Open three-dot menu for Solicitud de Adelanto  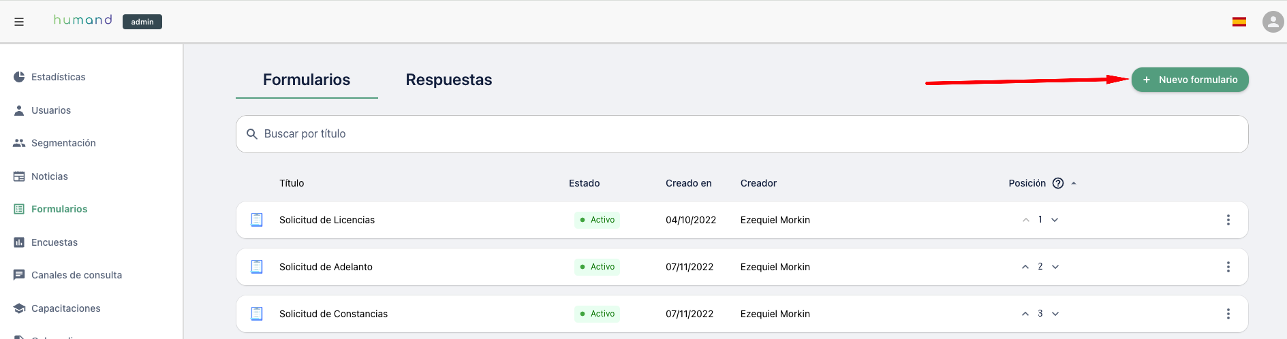point(1228,267)
